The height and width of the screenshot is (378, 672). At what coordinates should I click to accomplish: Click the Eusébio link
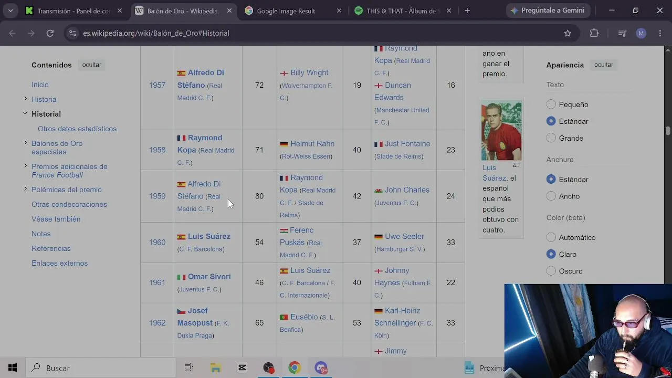tap(304, 317)
